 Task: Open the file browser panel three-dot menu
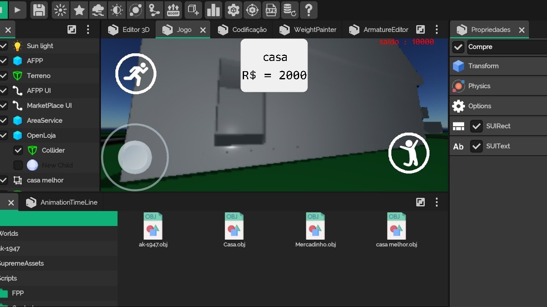tap(436, 202)
